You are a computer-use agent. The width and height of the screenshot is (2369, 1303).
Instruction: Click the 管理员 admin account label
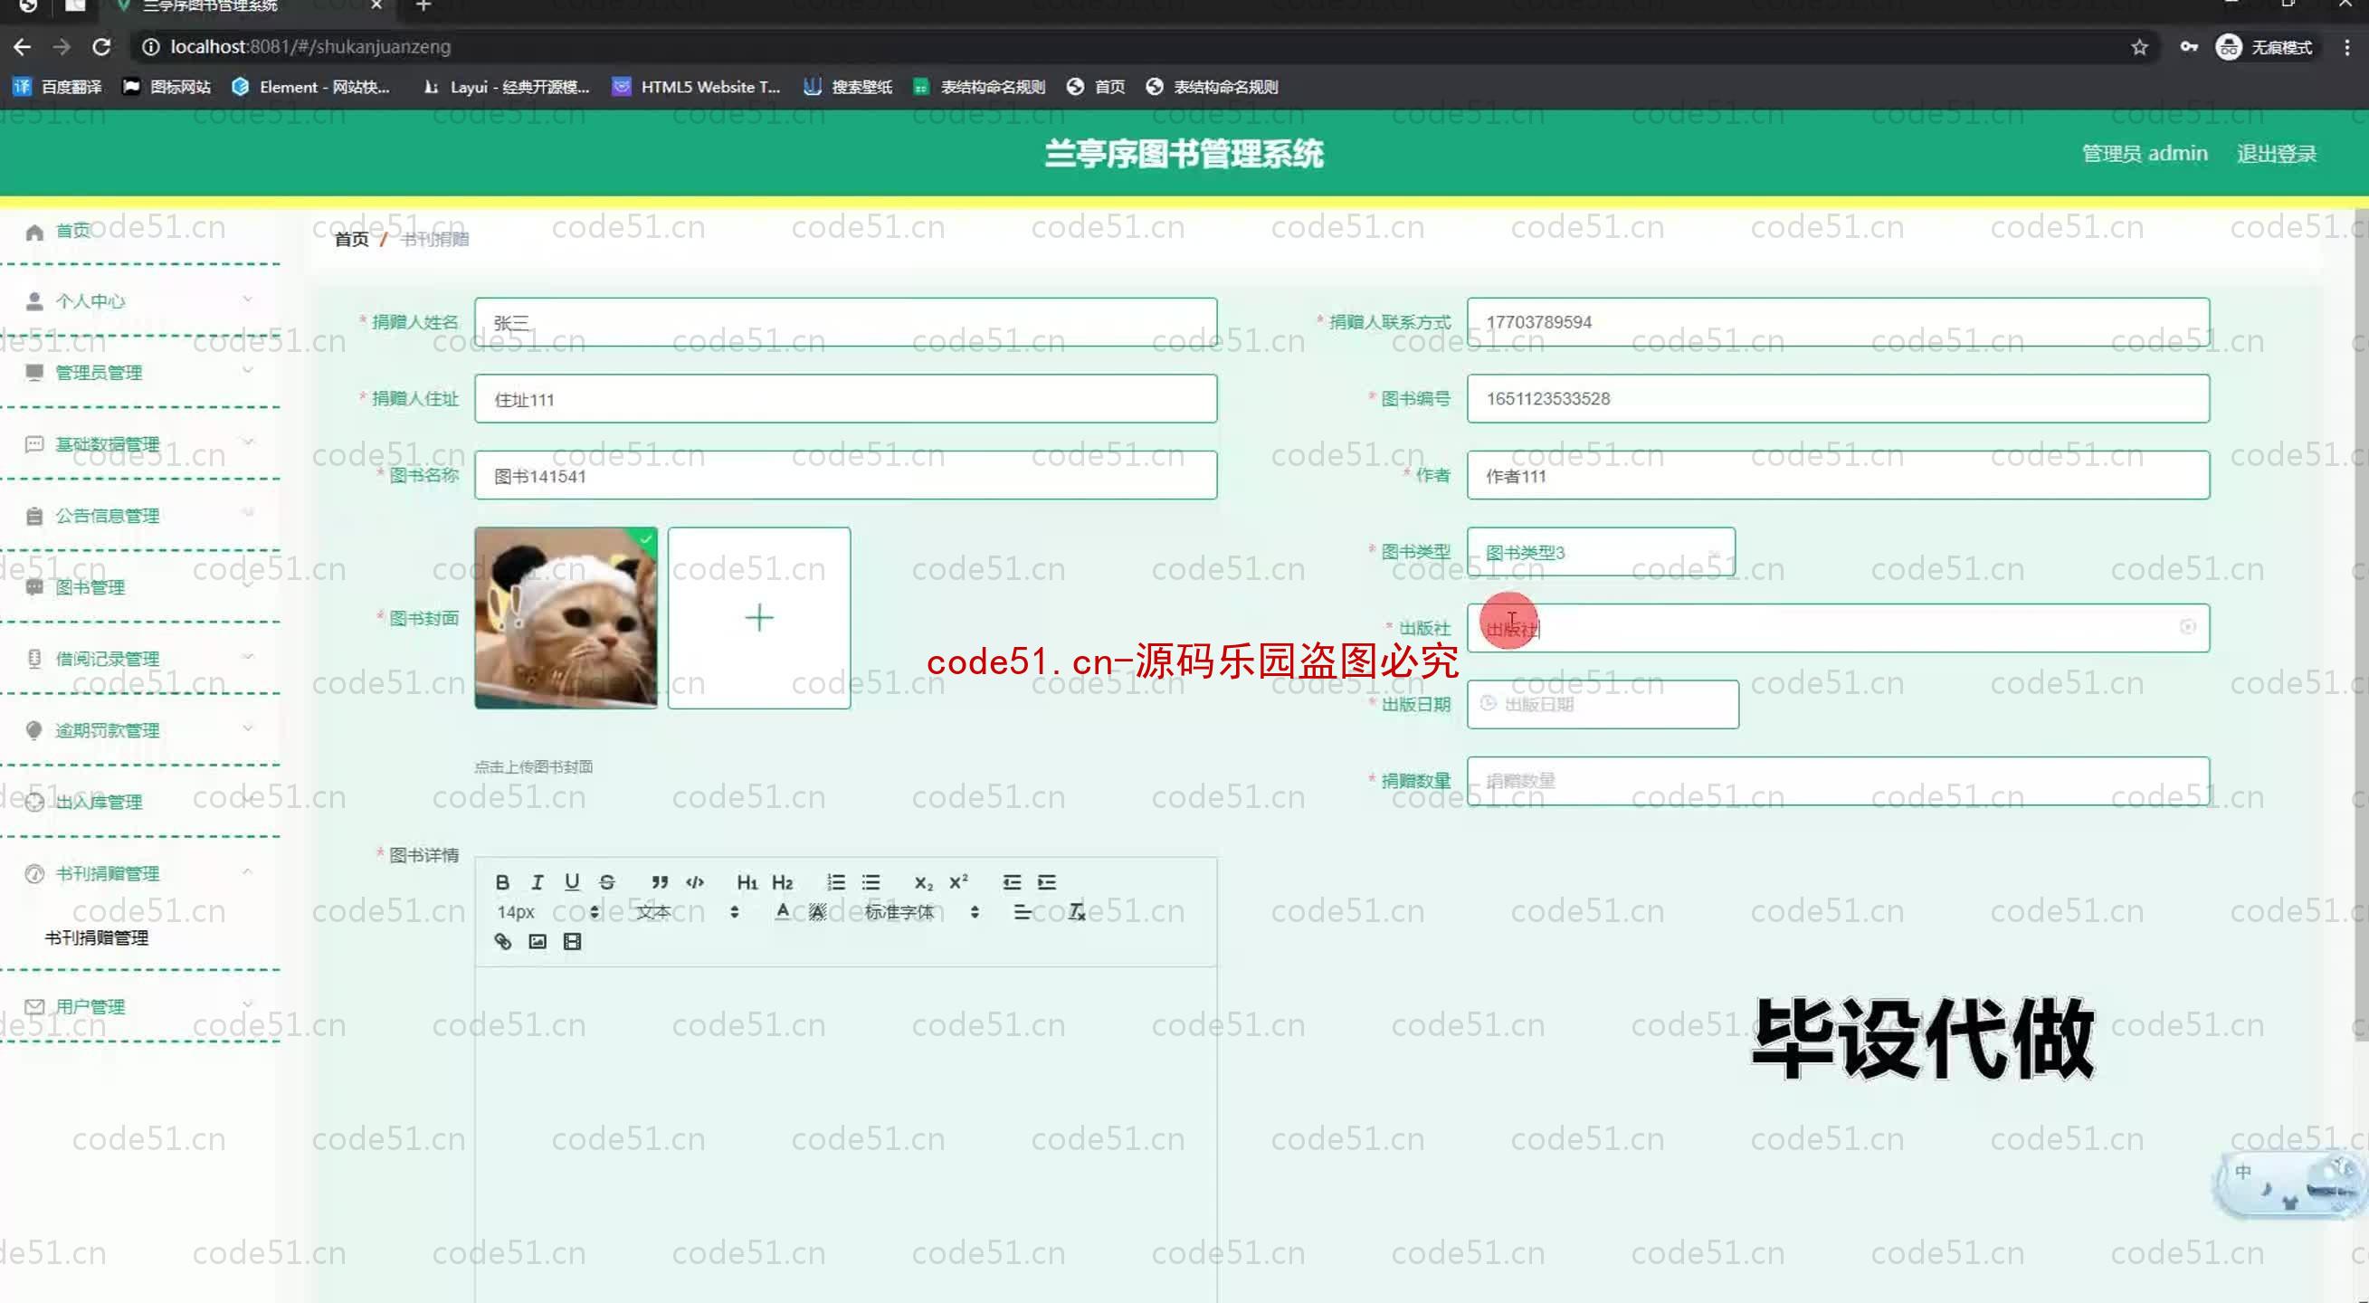click(x=2145, y=154)
